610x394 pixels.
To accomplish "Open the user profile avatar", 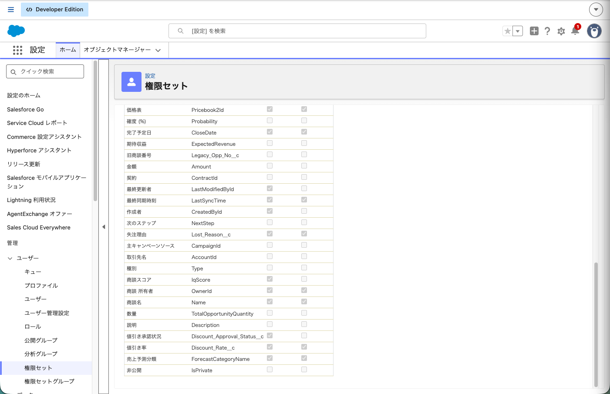I will pyautogui.click(x=594, y=31).
